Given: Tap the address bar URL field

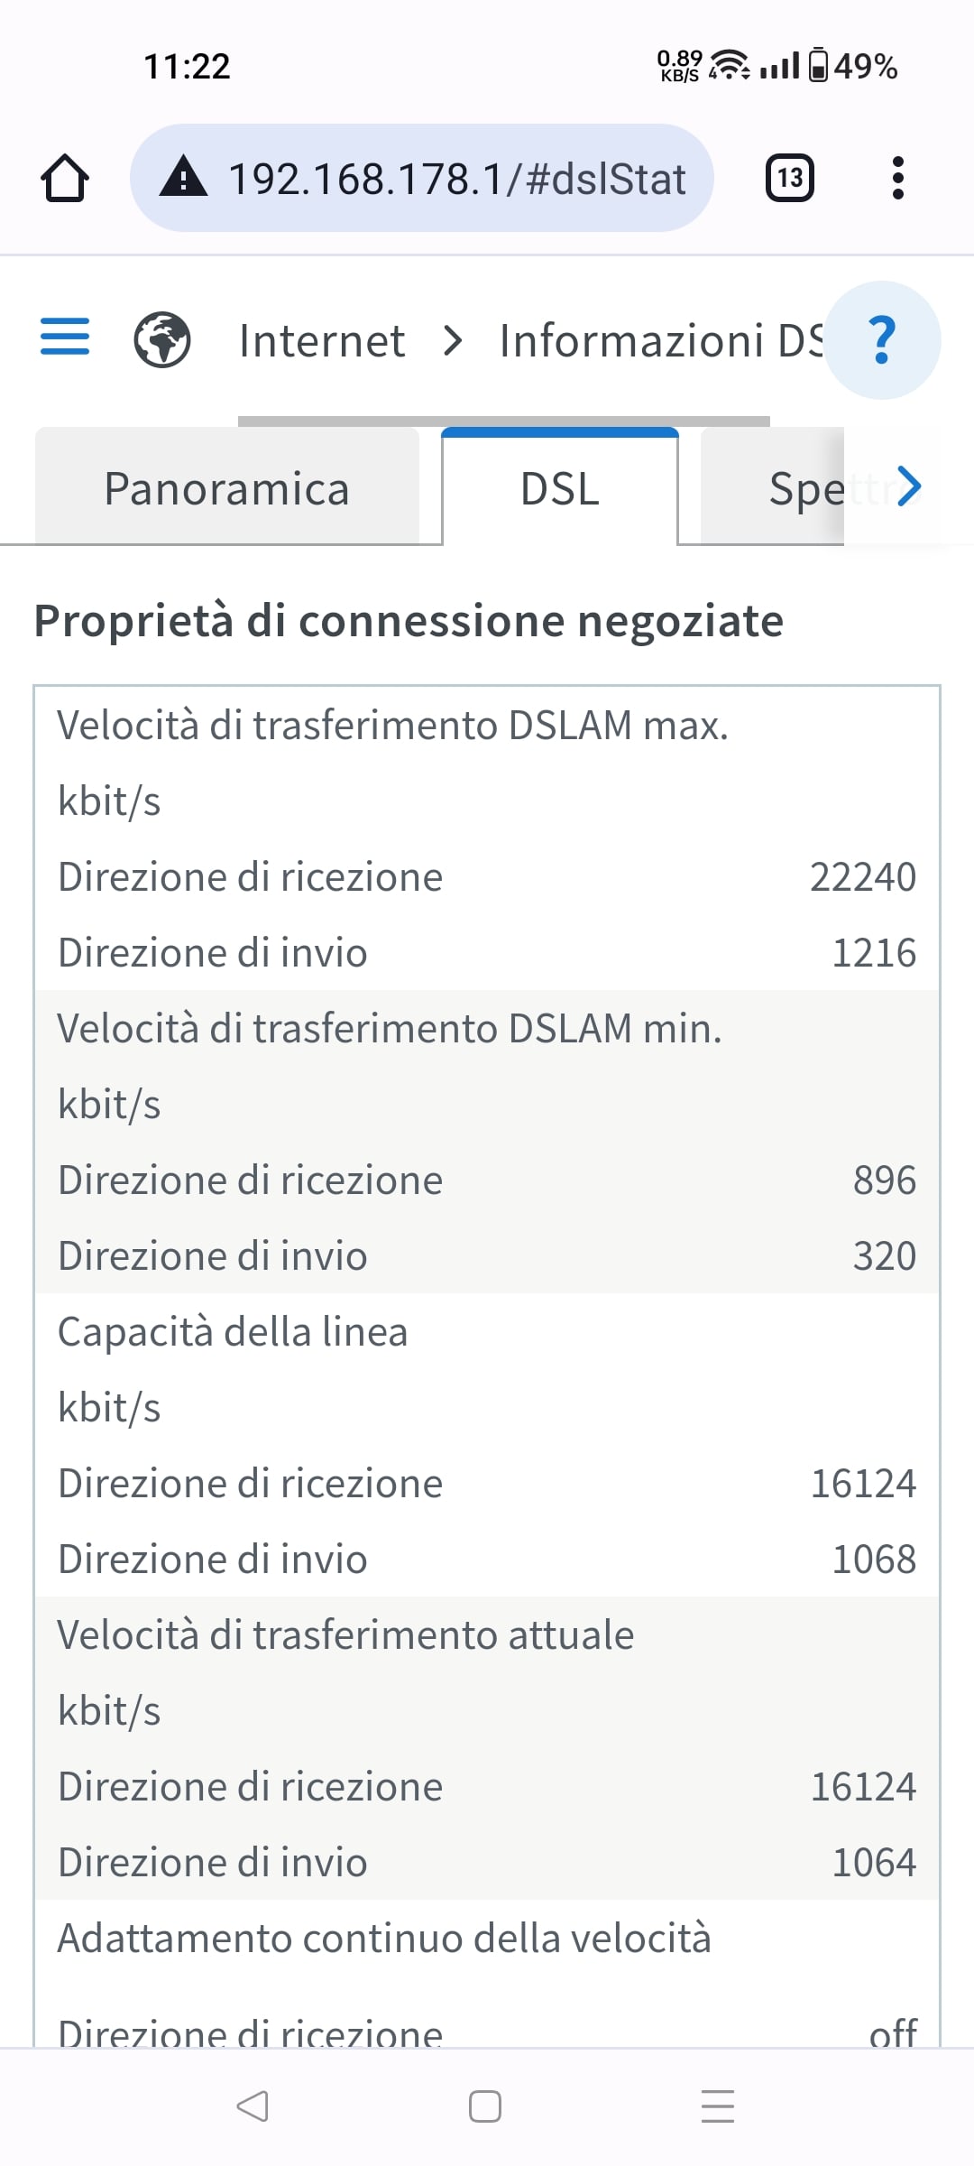Looking at the screenshot, I should pos(456,179).
